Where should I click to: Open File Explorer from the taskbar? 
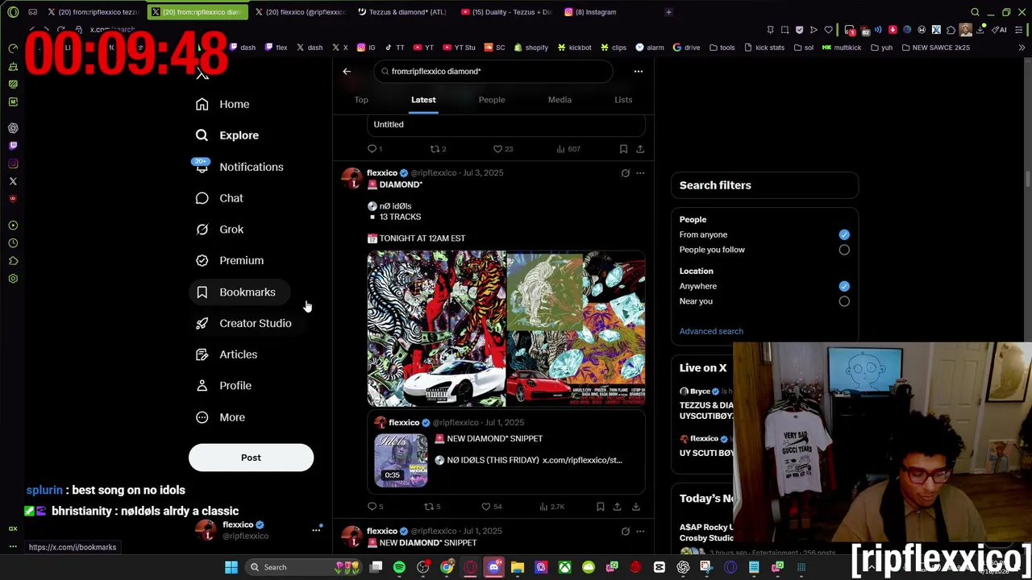(518, 567)
